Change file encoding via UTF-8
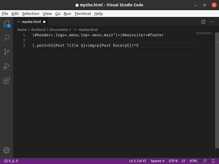 click(x=173, y=161)
